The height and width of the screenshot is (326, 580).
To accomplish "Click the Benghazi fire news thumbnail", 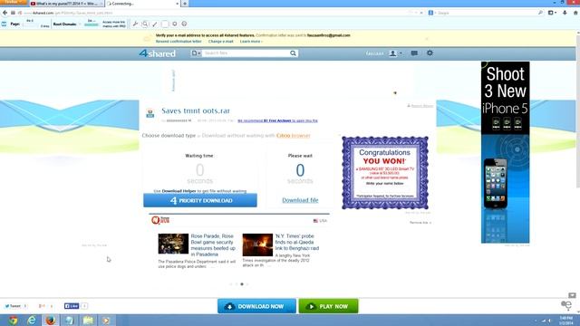I will click(257, 244).
